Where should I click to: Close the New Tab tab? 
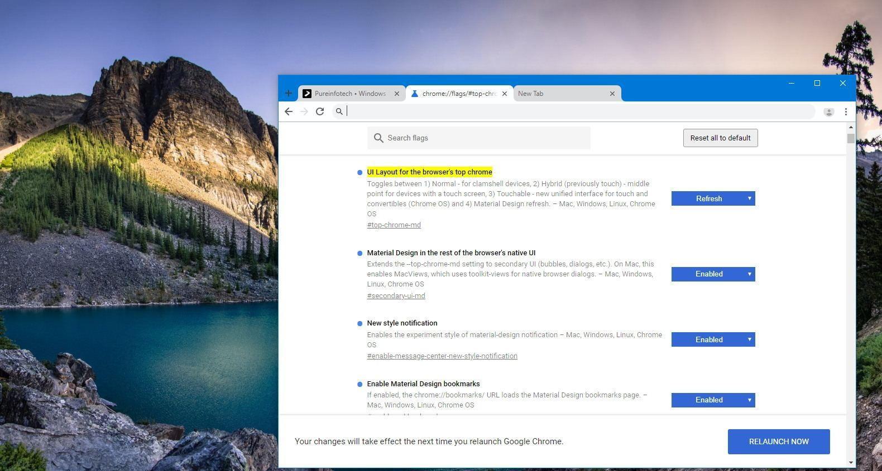coord(612,94)
